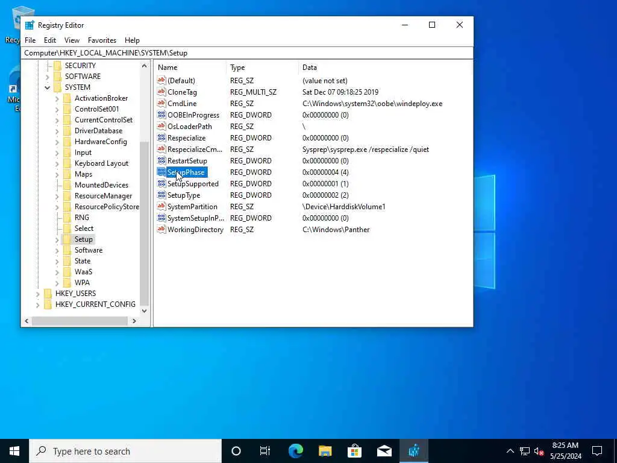Screen dimensions: 617x463
Task: Select the MountedDevices folder icon
Action: 67,185
